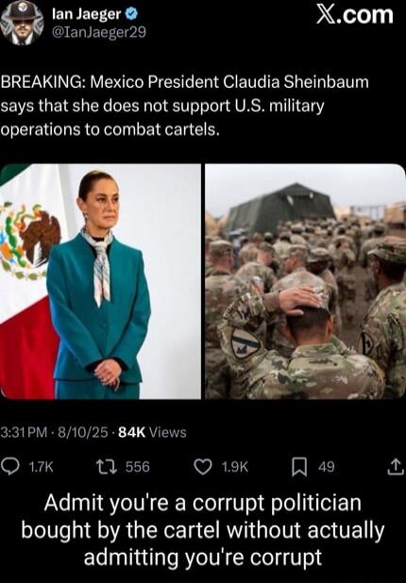Viewport: 406px width, 583px height.
Task: Click the repost arrows icon
Action: [107, 467]
